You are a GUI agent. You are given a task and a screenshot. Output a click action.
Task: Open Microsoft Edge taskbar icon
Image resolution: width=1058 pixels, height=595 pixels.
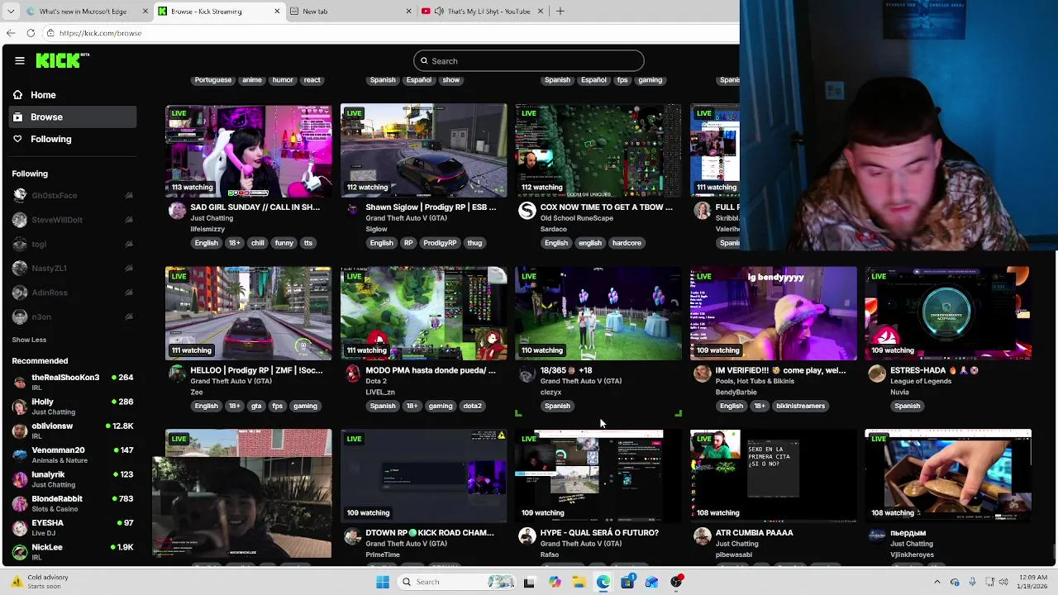coord(603,582)
